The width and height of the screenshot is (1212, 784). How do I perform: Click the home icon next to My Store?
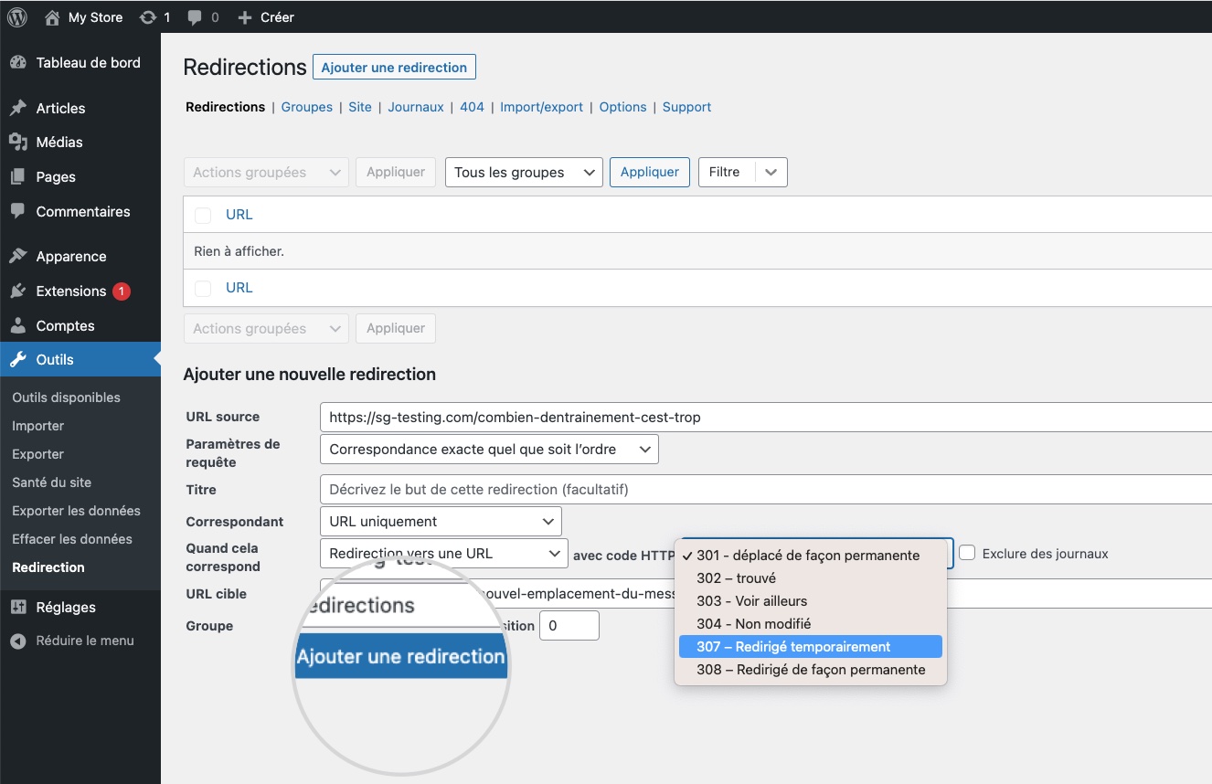point(52,17)
